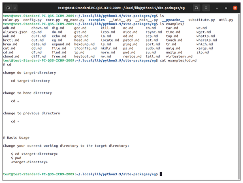
Task: Click chmod.md in examples list
Action: 11,57
